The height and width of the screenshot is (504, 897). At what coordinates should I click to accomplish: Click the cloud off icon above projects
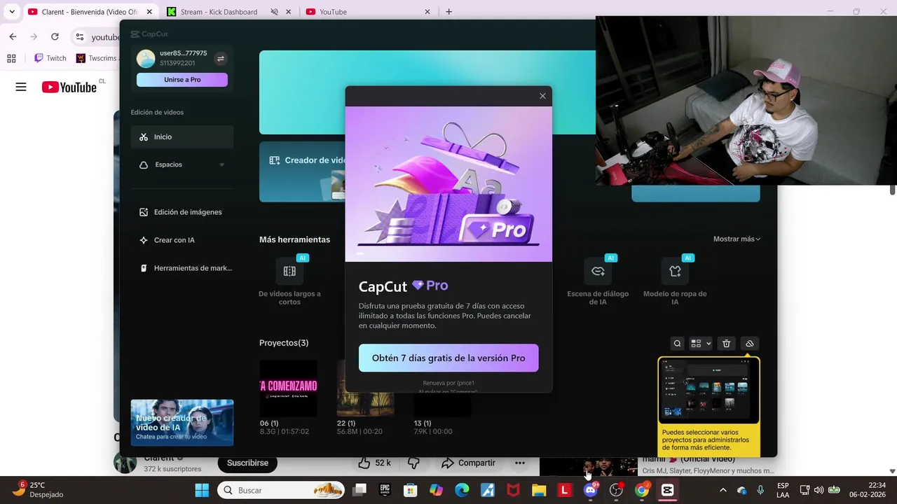(x=749, y=344)
